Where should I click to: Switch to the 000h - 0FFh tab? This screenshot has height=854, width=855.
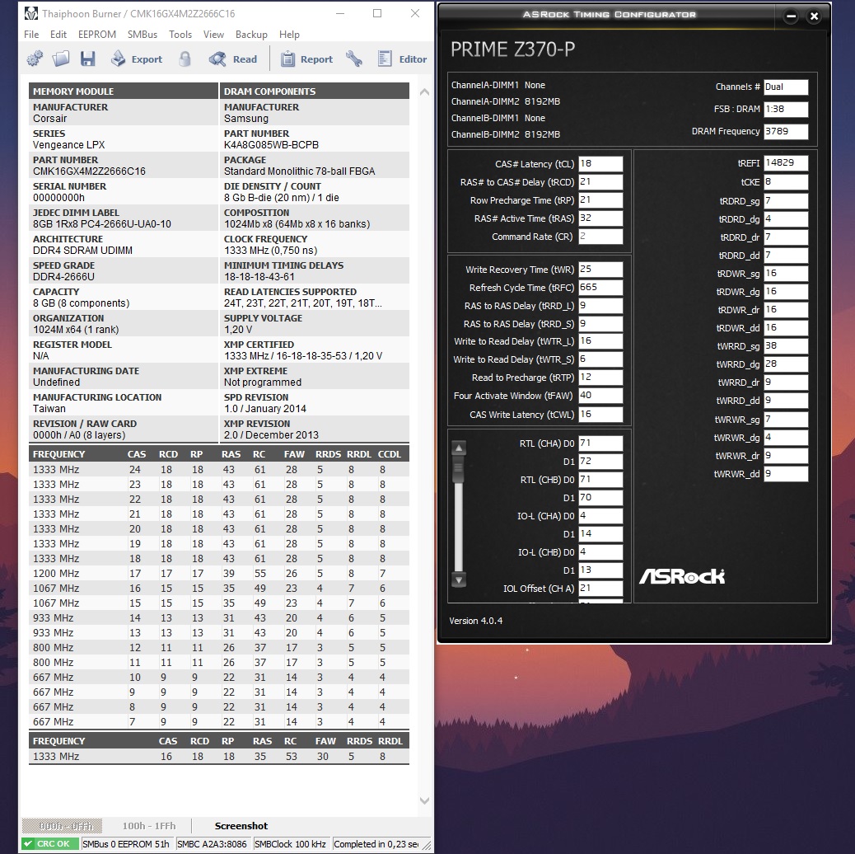click(62, 826)
